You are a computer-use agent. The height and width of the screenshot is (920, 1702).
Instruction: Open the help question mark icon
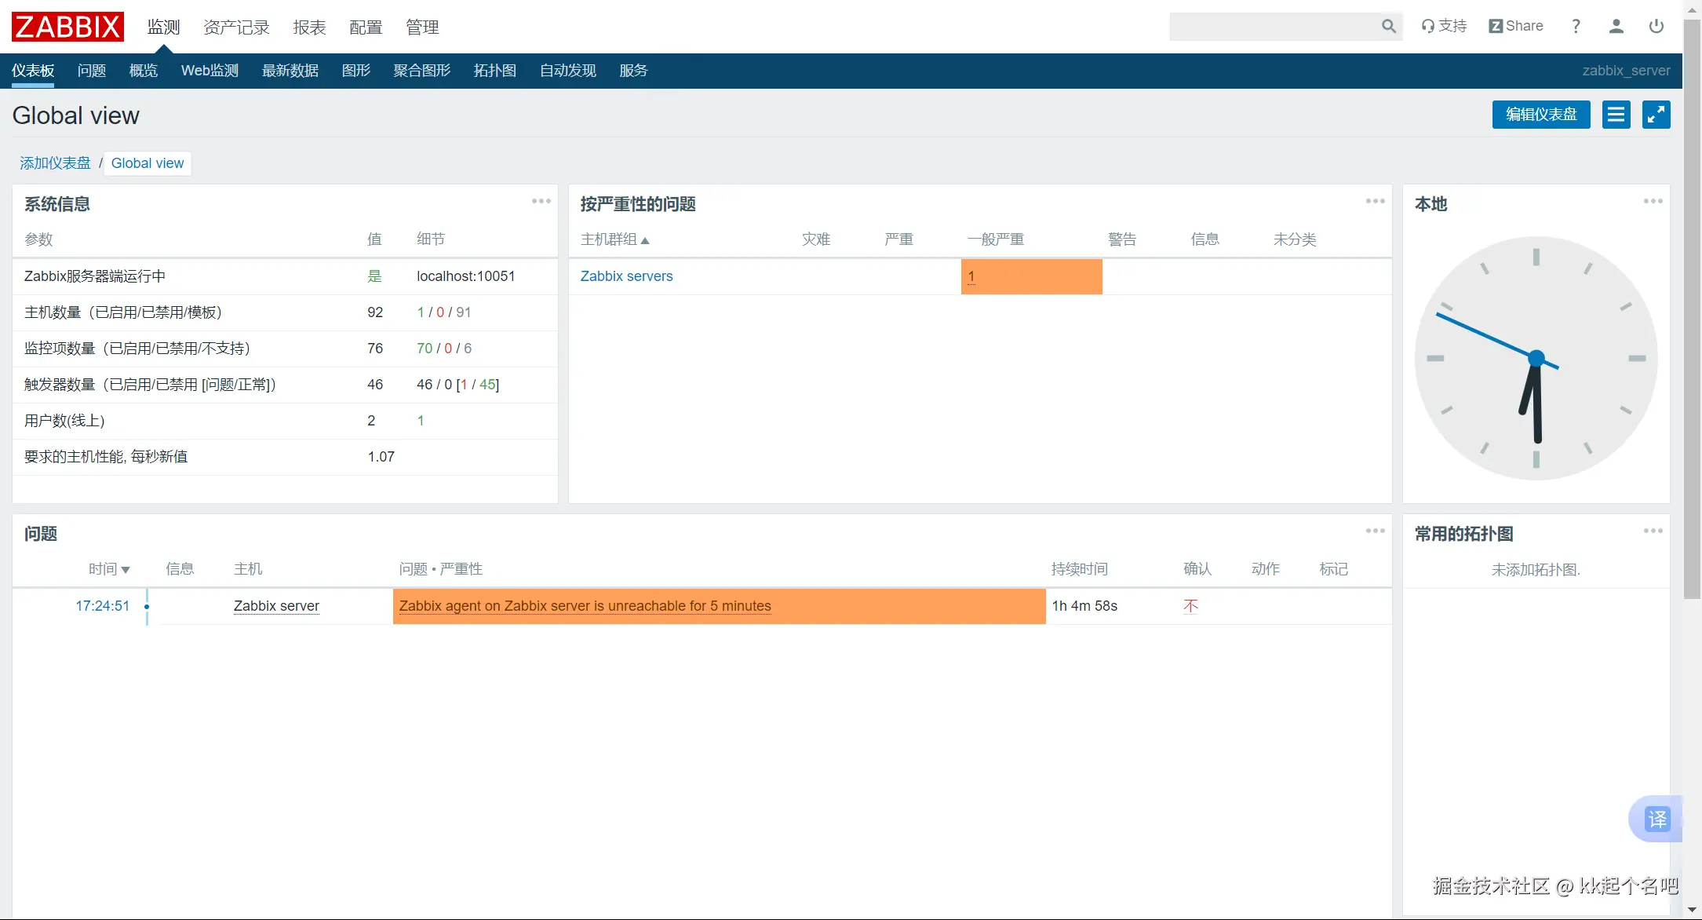(x=1576, y=27)
